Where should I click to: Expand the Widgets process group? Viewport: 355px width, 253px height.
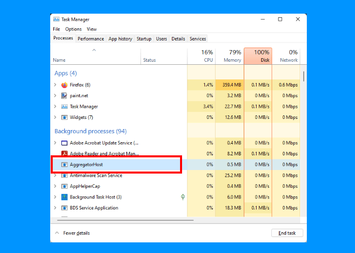55,117
